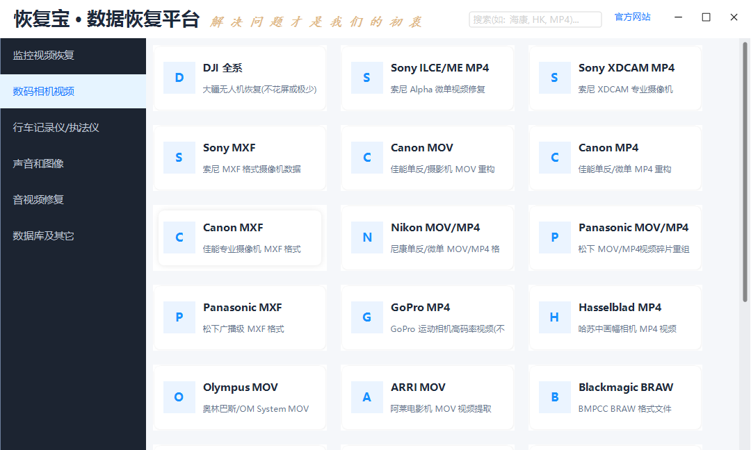The image size is (751, 450).
Task: Click the Blackmagic BRAW B icon
Action: tap(555, 397)
